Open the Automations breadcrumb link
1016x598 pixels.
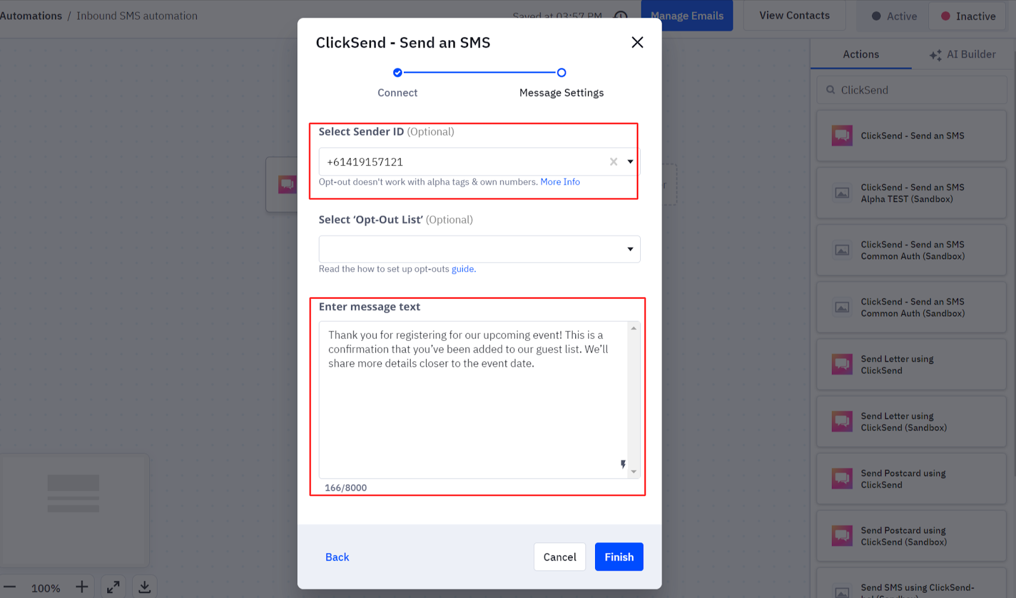coord(31,16)
